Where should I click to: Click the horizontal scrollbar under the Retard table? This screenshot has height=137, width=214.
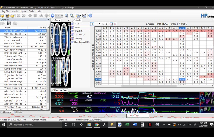(149, 86)
